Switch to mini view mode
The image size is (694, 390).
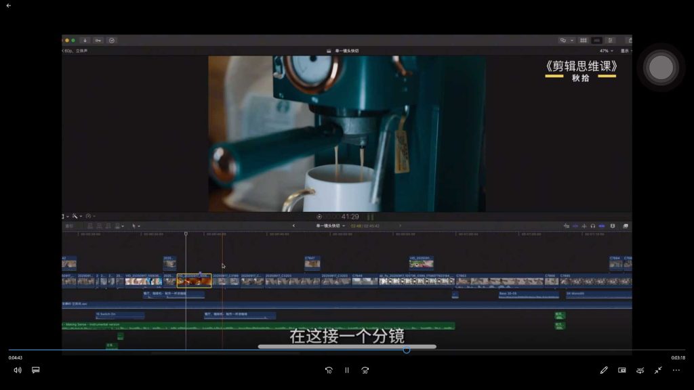point(622,370)
